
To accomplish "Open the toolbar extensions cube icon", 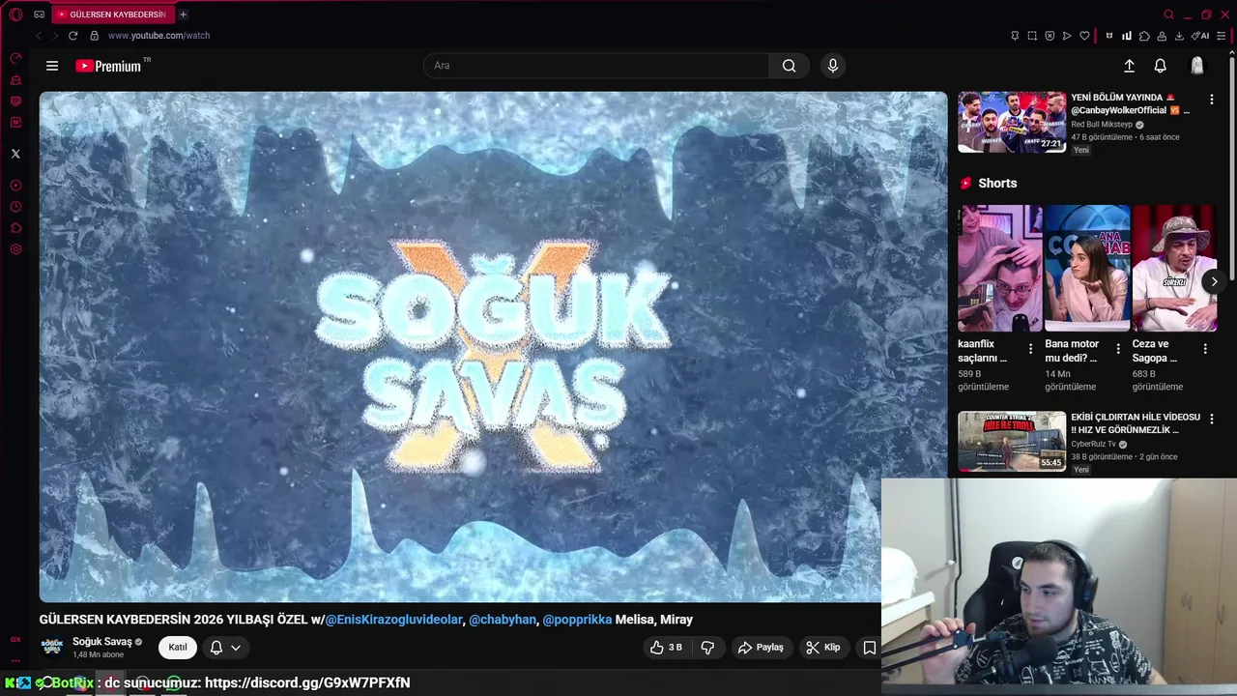I will click(x=1144, y=36).
